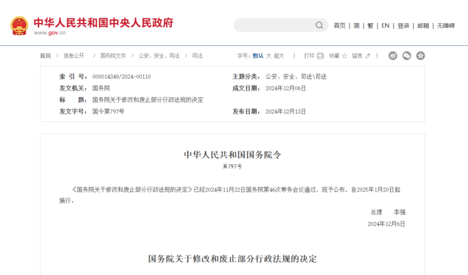Click the WeChat share icon
Screen dimensions: 468x275
(x=407, y=55)
